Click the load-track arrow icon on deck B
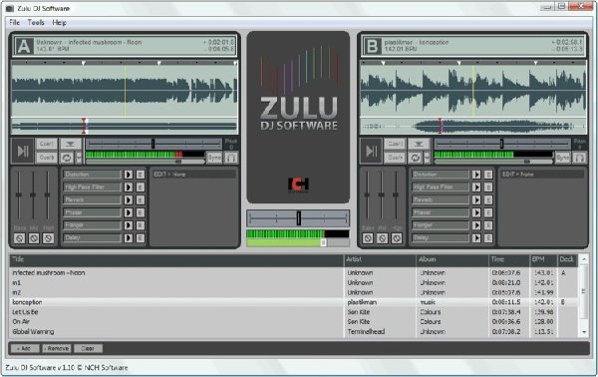This screenshot has height=377, width=598. click(419, 144)
